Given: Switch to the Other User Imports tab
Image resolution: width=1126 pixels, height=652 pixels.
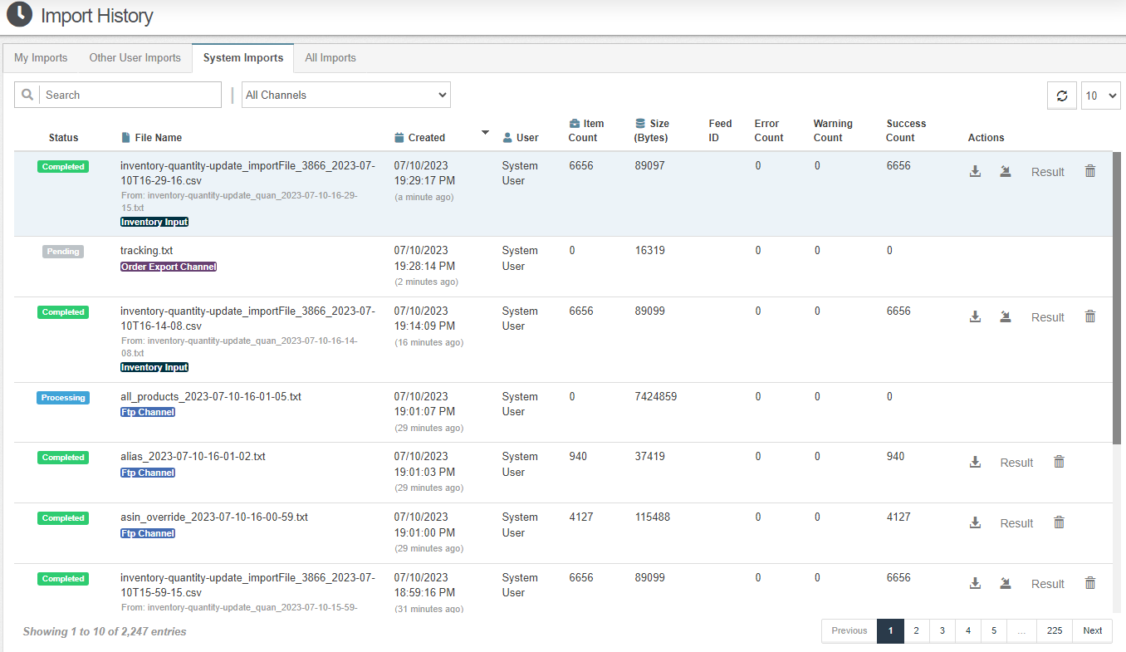Looking at the screenshot, I should click(135, 58).
